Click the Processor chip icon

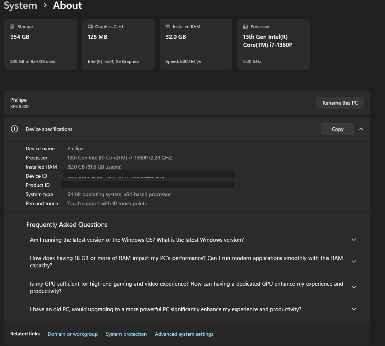tap(245, 26)
